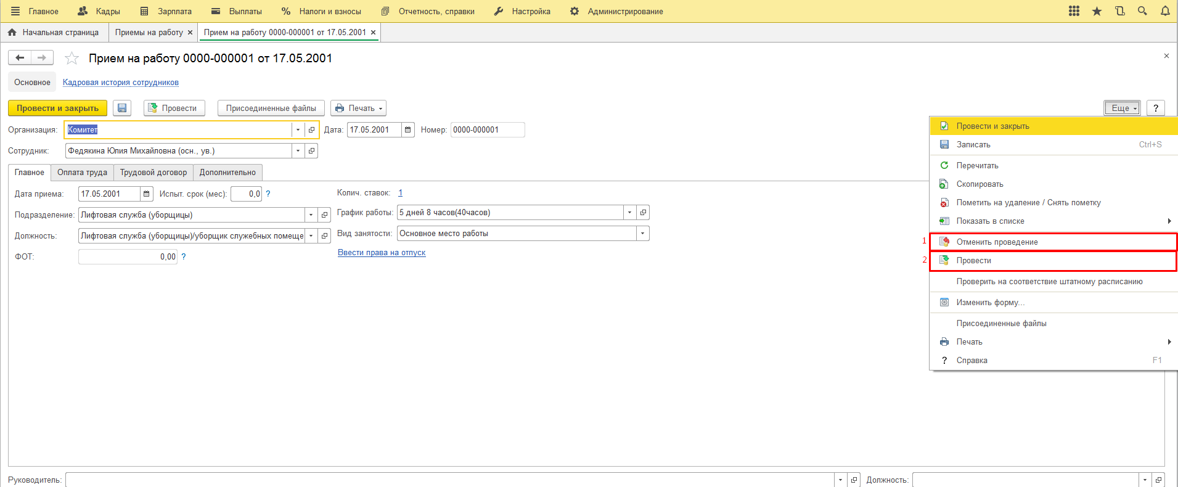This screenshot has height=487, width=1178.
Task: Open the Вид занятости dropdown
Action: click(x=643, y=234)
